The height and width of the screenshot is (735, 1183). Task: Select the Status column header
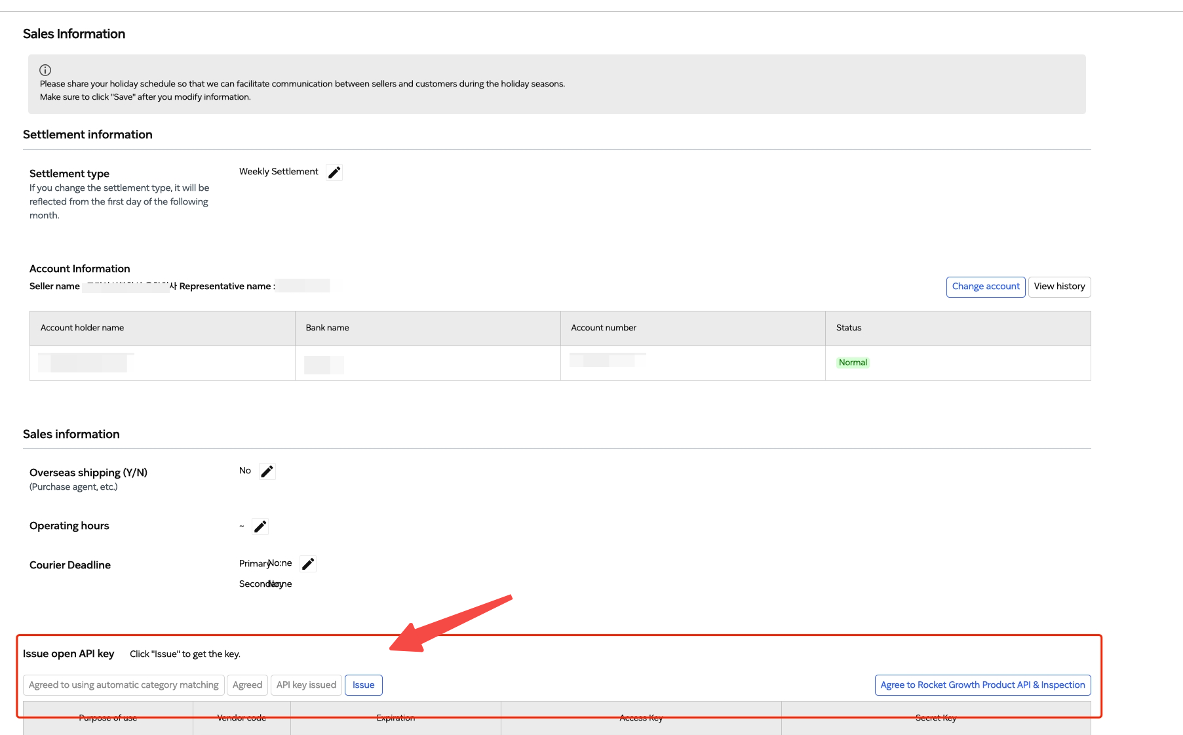click(x=849, y=328)
